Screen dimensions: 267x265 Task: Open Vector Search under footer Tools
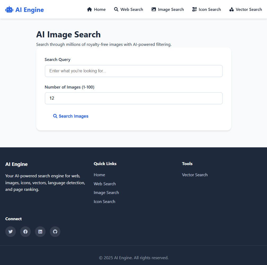195,175
